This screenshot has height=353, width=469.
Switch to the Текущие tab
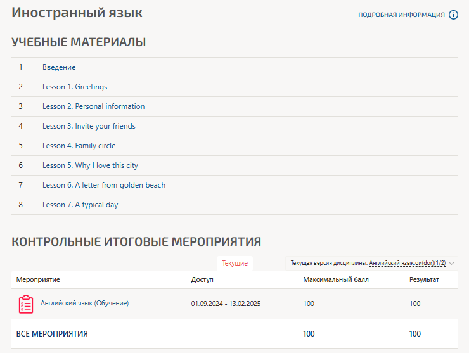234,263
